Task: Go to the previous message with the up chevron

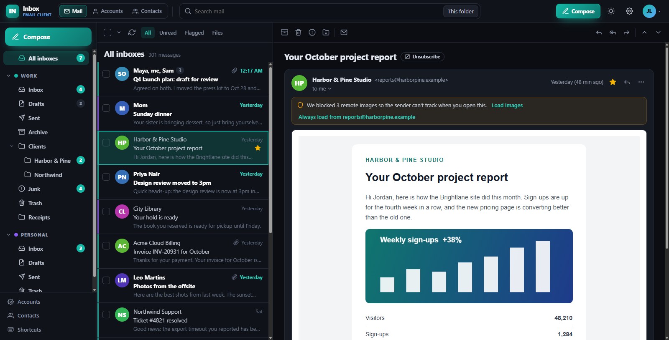Action: (644, 33)
